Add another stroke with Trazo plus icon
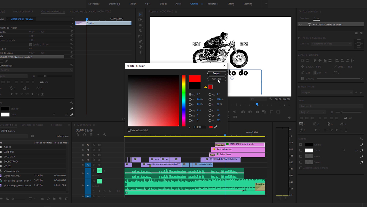Screen dimensions: 367x207 [x=344, y=150]
